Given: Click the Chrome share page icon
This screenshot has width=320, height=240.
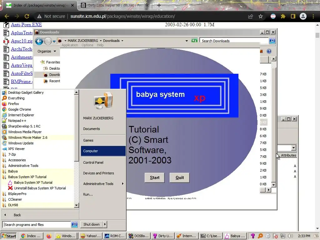Looking at the screenshot, I should point(251,16).
